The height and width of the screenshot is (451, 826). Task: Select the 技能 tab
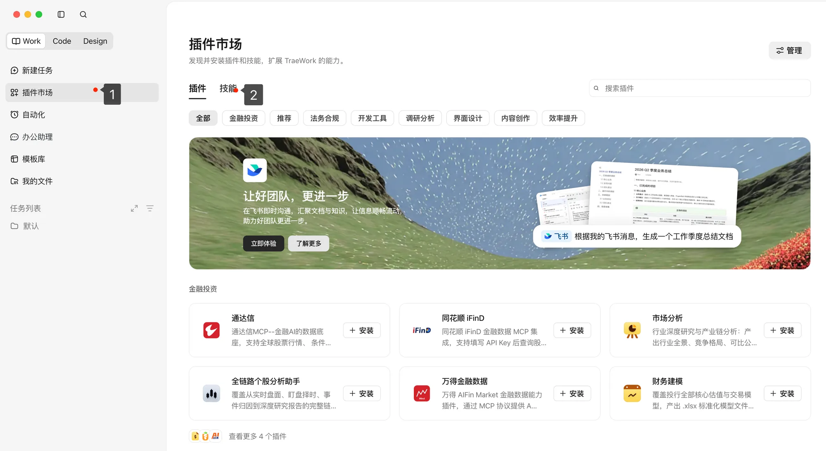228,89
